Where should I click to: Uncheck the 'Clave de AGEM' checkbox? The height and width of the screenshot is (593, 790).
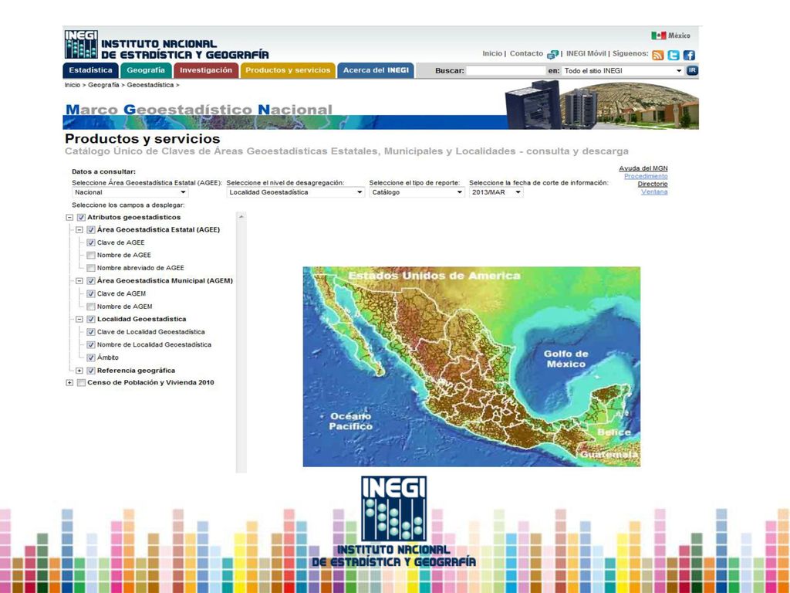[91, 293]
